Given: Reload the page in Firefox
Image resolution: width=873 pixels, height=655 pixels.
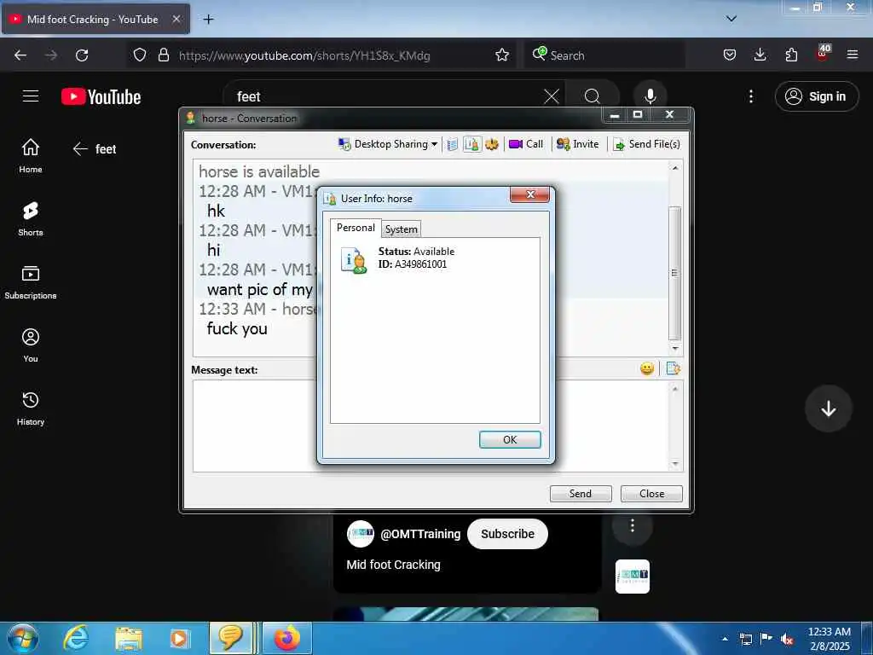Looking at the screenshot, I should [82, 55].
